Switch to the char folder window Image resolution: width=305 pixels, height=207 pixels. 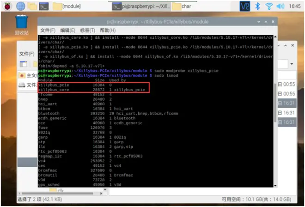tap(182, 6)
